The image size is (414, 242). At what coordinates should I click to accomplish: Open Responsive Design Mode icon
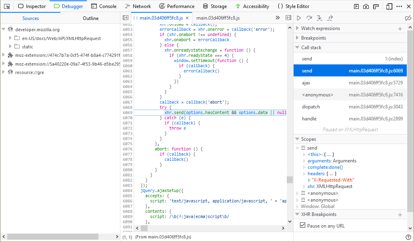389,6
